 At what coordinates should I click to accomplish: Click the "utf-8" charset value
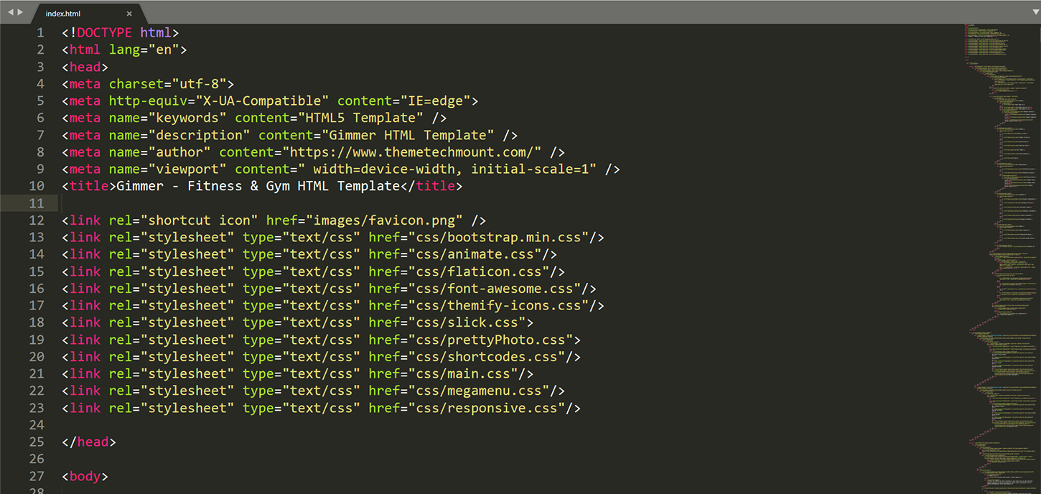[200, 84]
